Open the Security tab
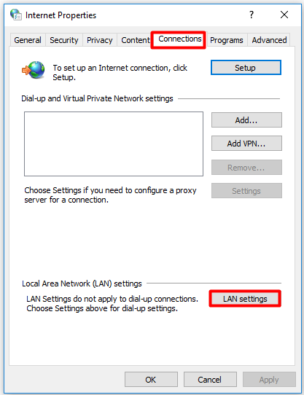Screen dimensions: 304x395 64,40
